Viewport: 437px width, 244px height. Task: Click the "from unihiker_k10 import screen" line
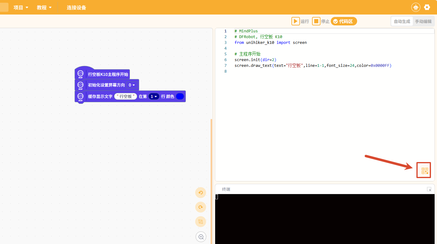click(x=271, y=43)
